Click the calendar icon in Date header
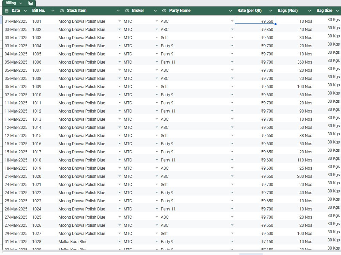 point(7,11)
